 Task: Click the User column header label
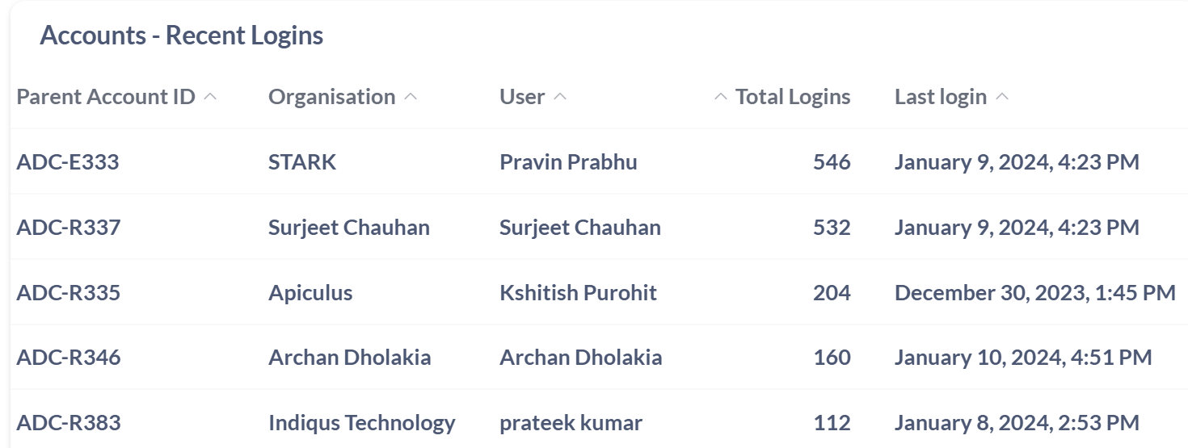[522, 97]
